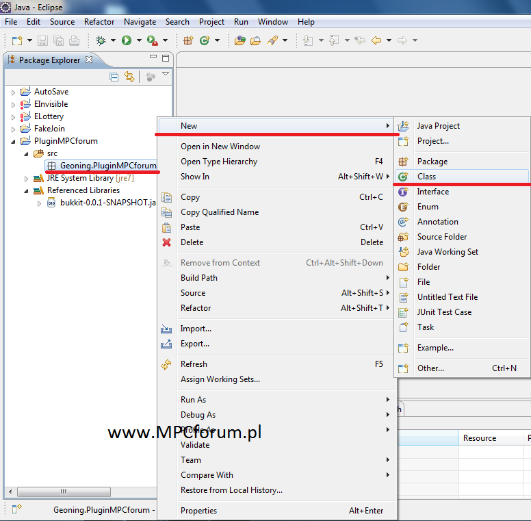Screen dimensions: 531x521
Task: Click Copy Qualified Name in context menu
Action: tap(276, 212)
